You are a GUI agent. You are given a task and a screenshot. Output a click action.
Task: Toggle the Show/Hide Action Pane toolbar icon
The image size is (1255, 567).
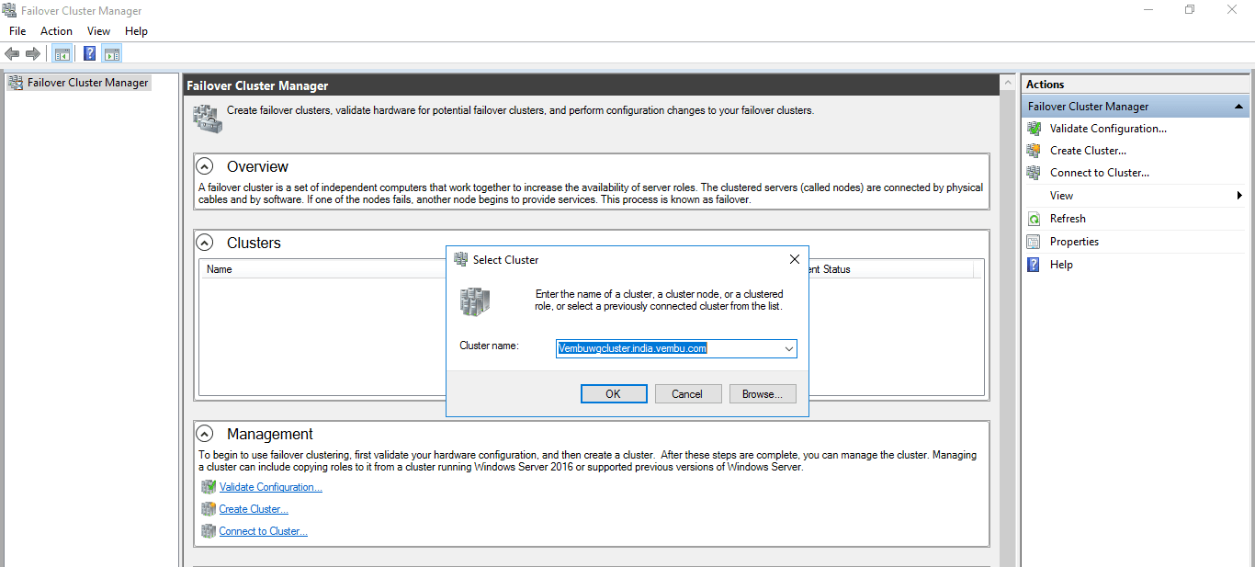click(112, 53)
